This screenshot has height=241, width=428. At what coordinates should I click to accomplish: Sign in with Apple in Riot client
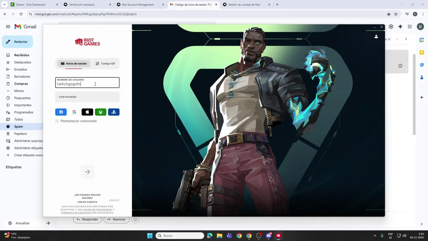(x=87, y=112)
